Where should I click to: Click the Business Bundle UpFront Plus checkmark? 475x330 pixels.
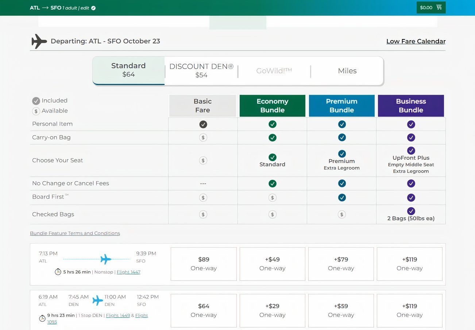point(411,150)
